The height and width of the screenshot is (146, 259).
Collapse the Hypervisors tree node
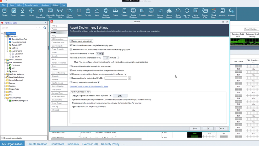[5, 36]
